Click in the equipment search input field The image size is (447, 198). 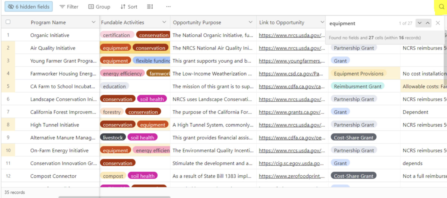[x=361, y=24]
